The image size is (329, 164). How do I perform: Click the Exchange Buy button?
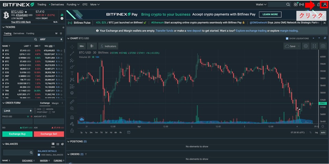[17, 134]
